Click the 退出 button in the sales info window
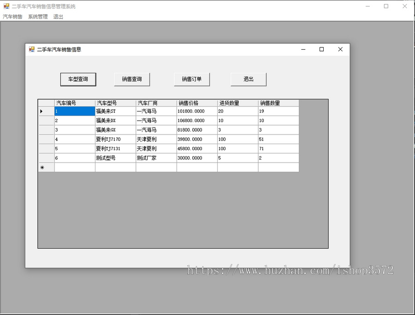Screen dimensions: 415x315 point(248,79)
